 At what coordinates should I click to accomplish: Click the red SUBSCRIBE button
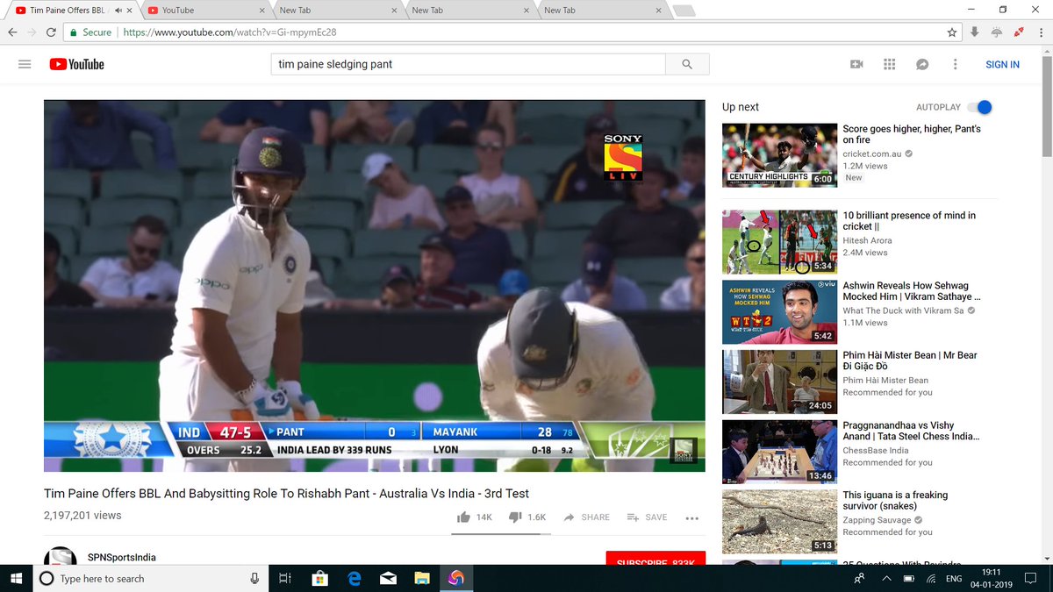point(655,560)
